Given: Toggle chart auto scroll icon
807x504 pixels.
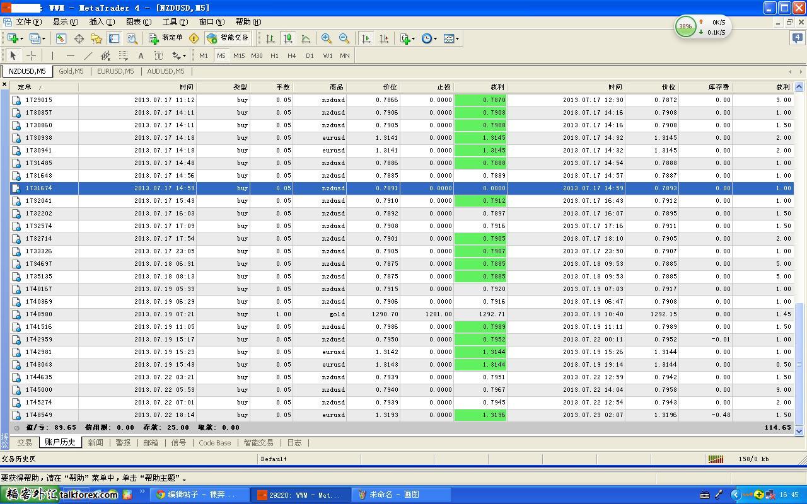Looking at the screenshot, I should coord(366,38).
